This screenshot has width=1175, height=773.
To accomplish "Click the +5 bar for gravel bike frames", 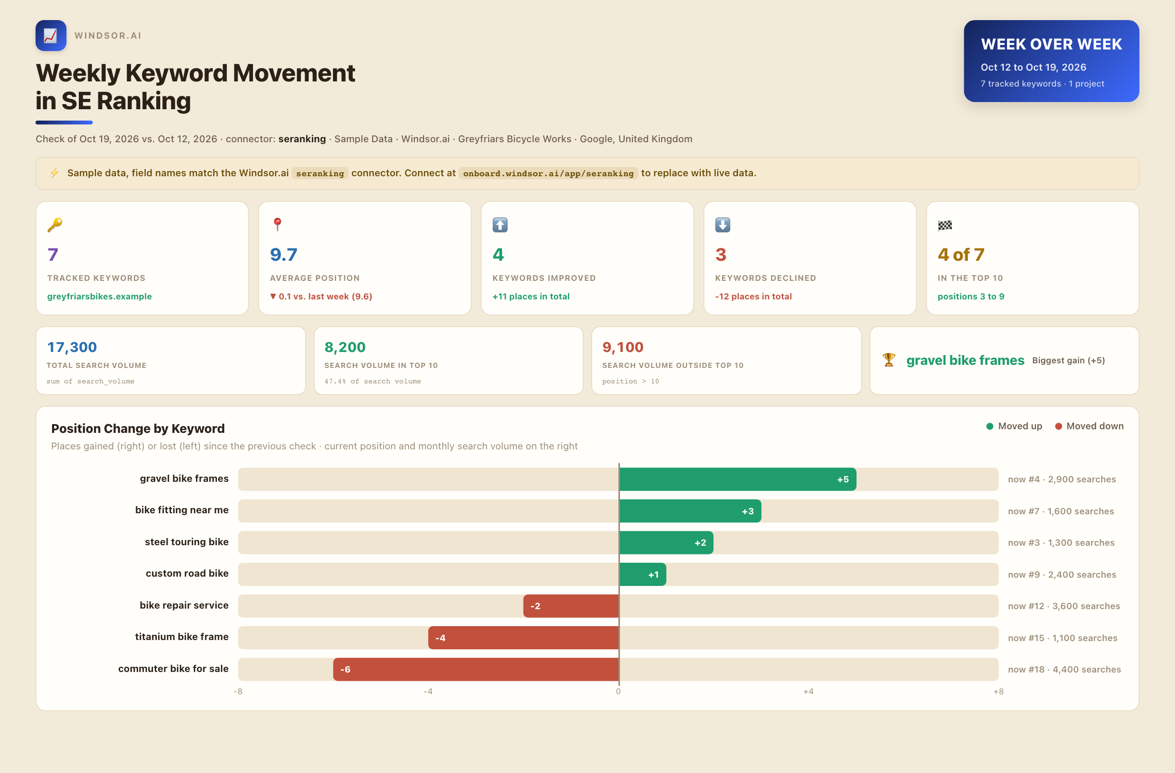I will [737, 479].
